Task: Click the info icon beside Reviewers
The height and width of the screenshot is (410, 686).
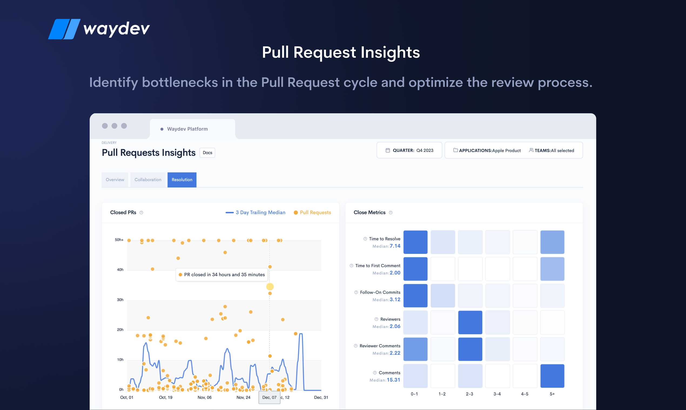Action: (376, 319)
